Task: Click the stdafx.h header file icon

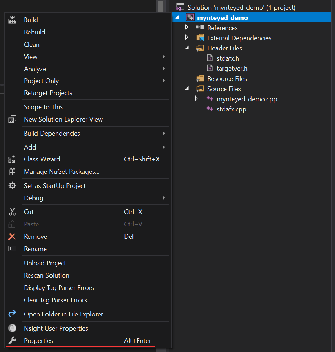Action: pos(210,58)
